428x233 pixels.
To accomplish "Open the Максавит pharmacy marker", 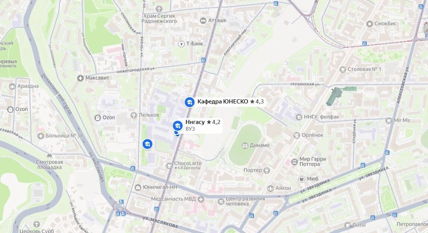I will pos(80,78).
